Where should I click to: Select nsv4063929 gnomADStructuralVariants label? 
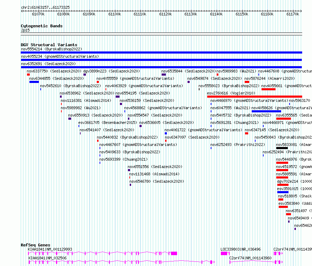click(144, 86)
